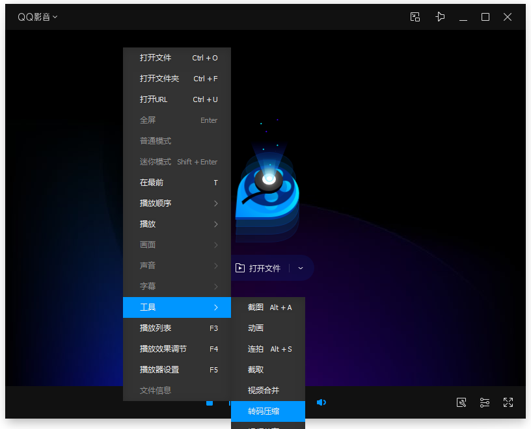
Task: Open the toolbox via the wrench icon
Action: pos(461,403)
